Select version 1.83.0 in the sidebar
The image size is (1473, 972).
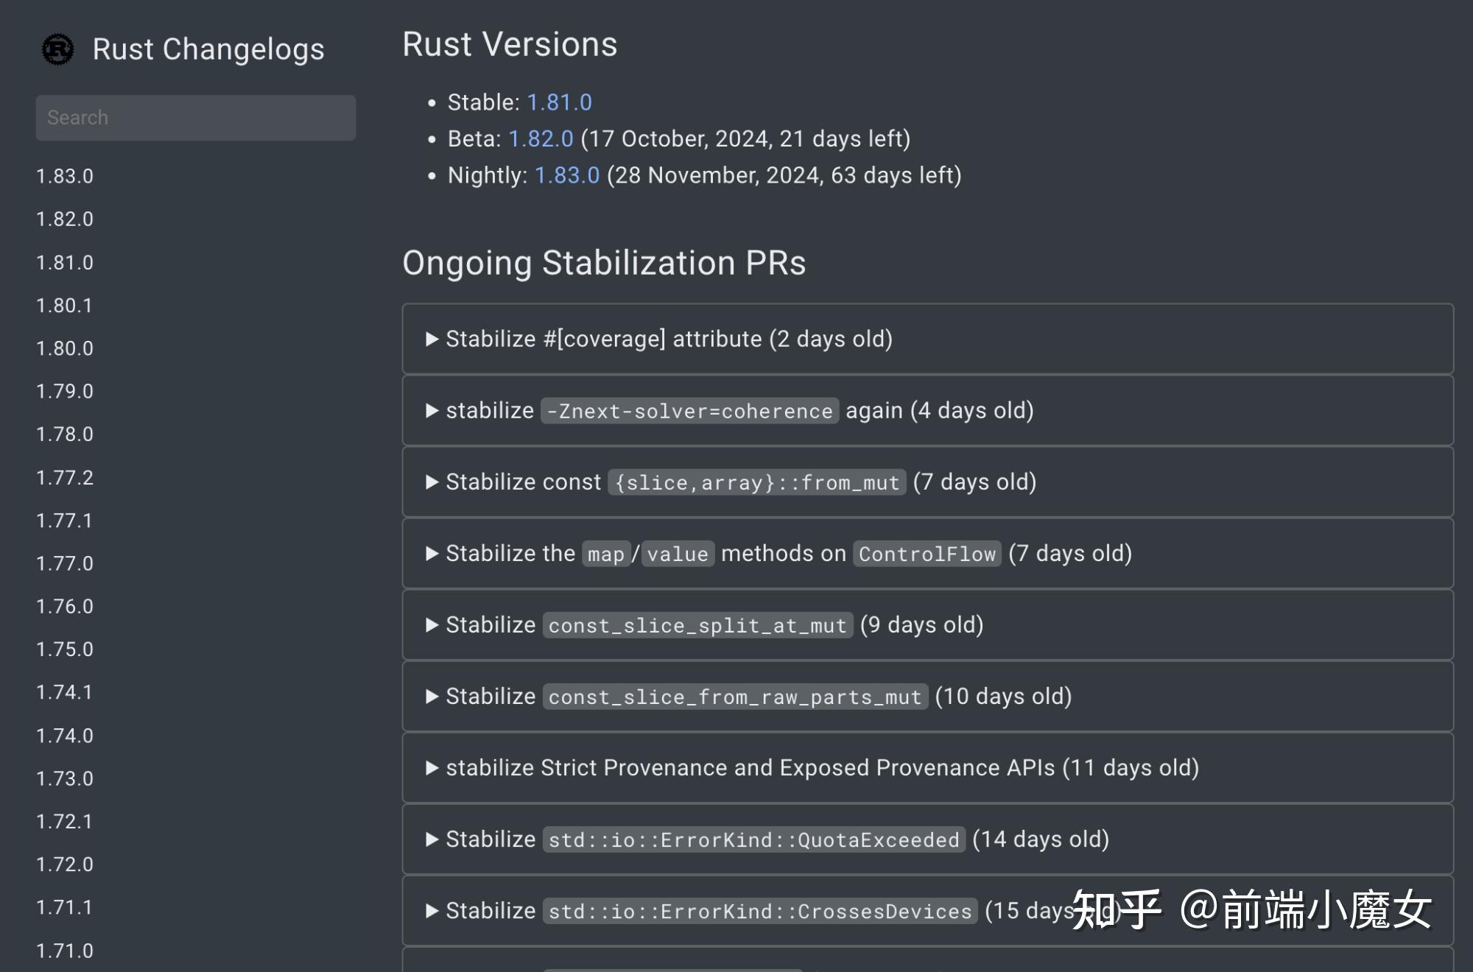pos(64,176)
